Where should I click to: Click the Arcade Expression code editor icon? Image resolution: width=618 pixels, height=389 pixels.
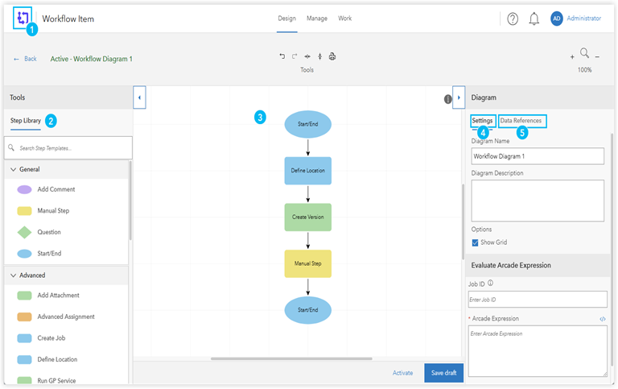point(603,319)
